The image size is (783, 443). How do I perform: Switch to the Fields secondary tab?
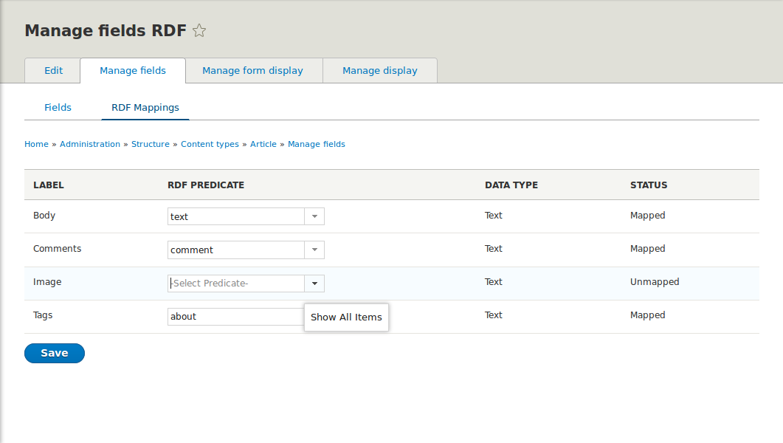[58, 107]
